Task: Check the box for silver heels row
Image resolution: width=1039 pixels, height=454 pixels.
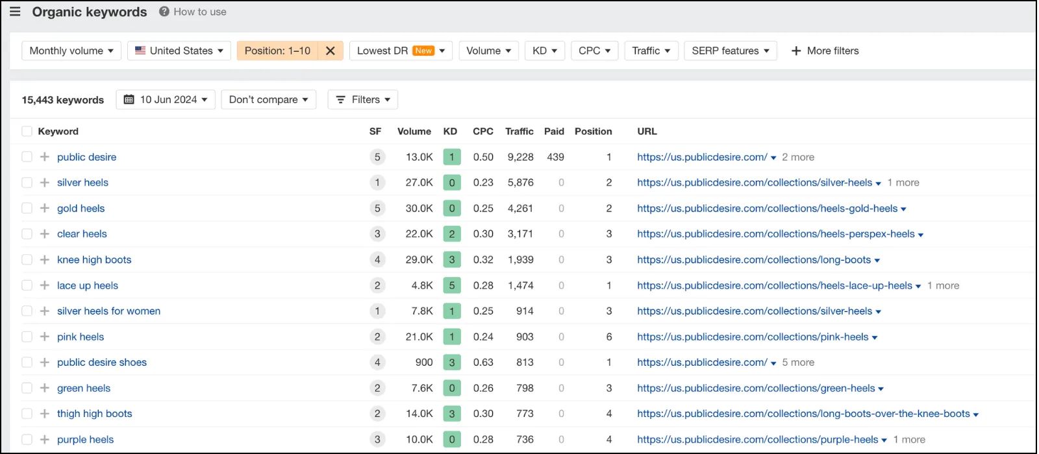Action: (27, 183)
